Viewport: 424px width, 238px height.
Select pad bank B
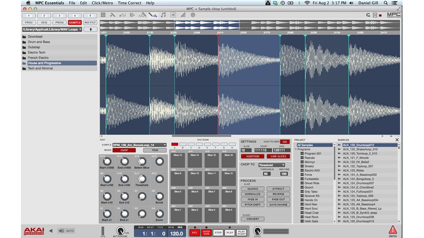183,144
